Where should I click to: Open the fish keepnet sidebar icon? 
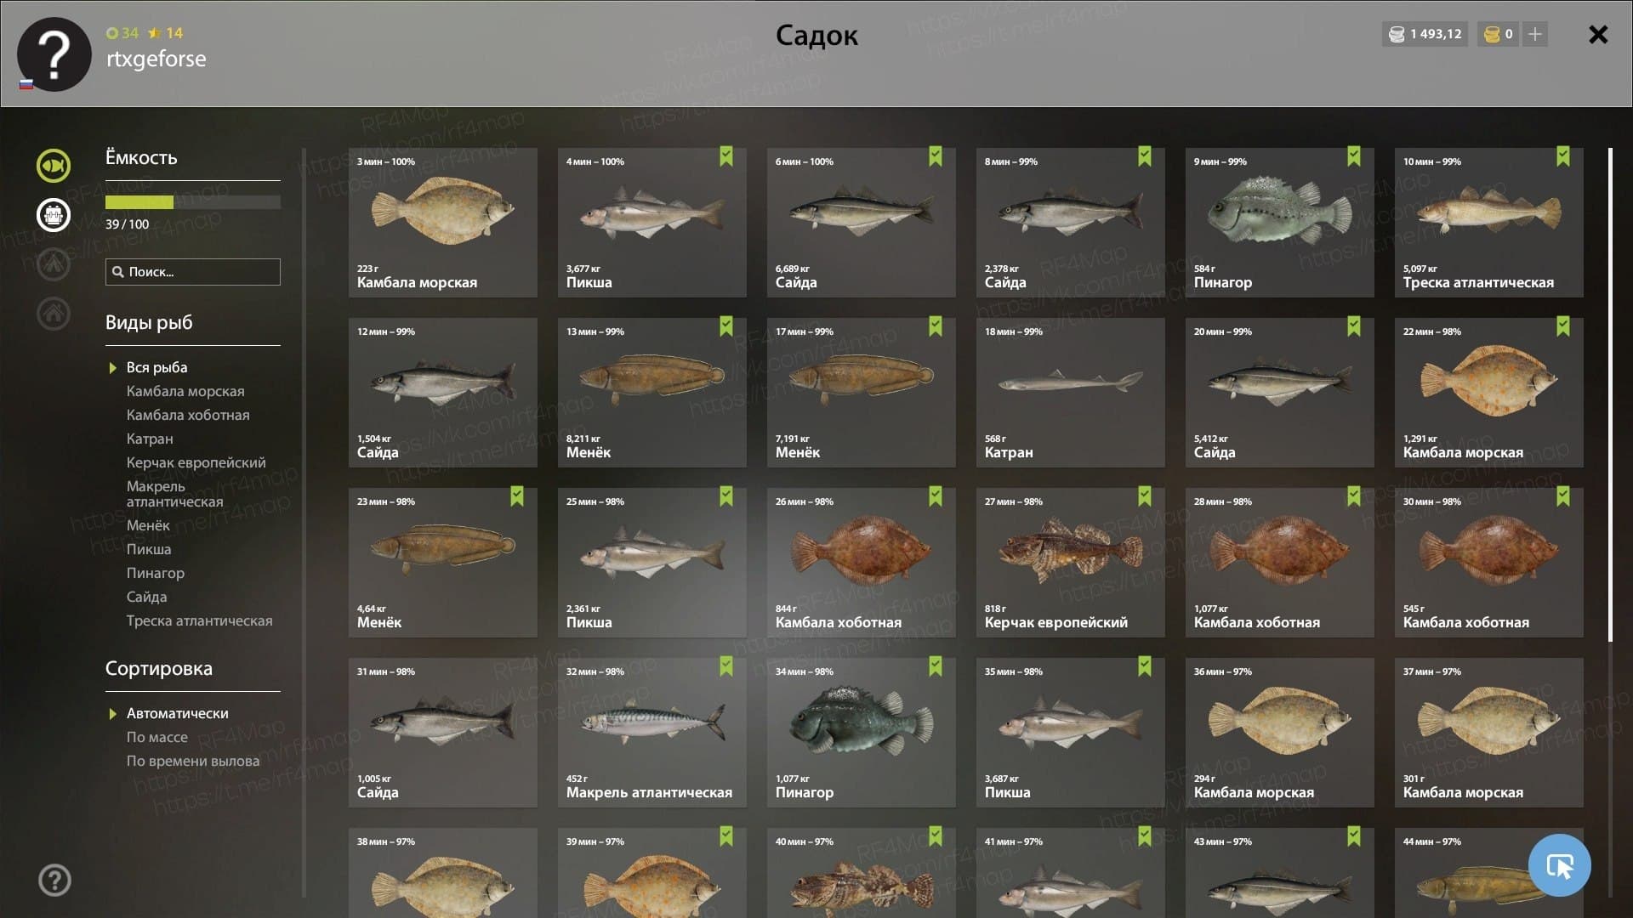(x=54, y=165)
